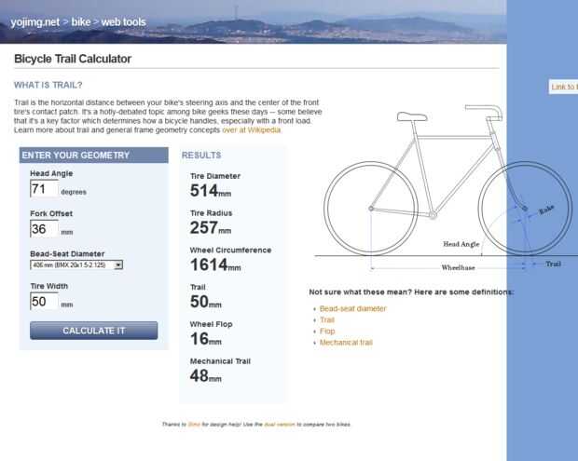Click the 'Bicycle Trail Calculator' heading
This screenshot has height=461, width=578.
coord(73,60)
